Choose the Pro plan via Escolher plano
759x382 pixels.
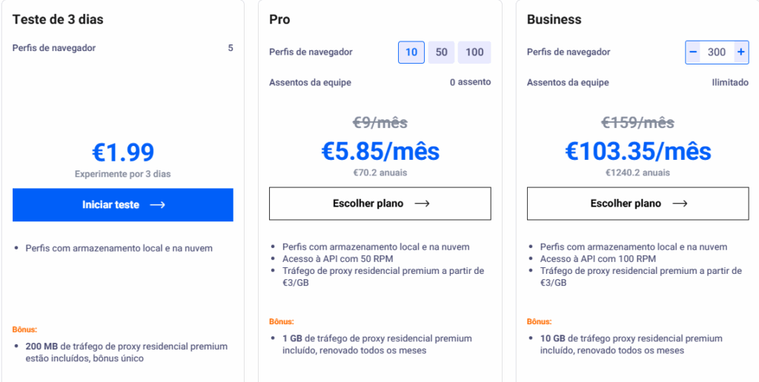380,204
